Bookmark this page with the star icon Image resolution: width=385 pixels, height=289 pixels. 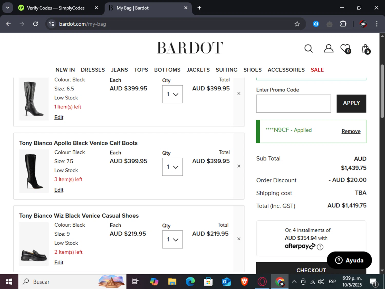(x=297, y=24)
